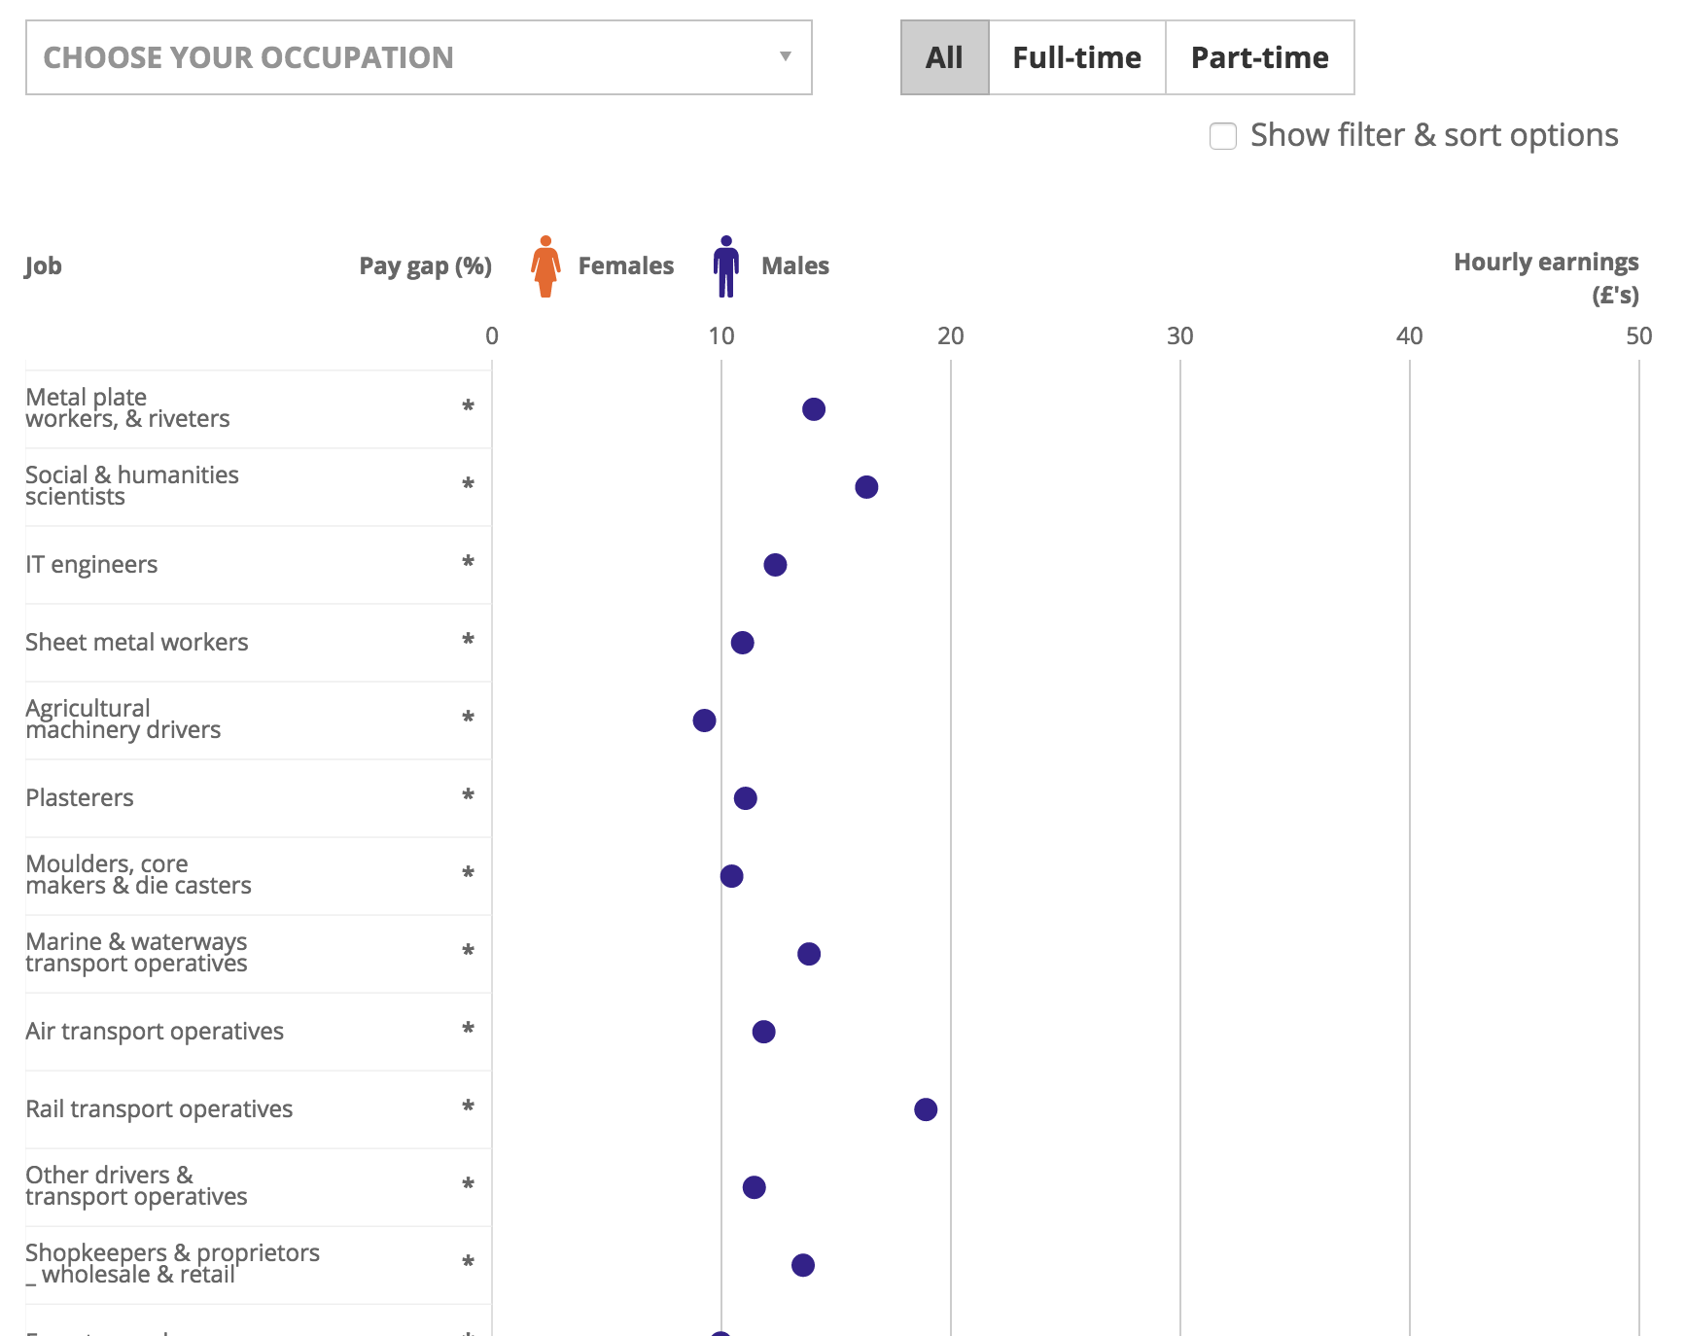Switch to the Full-time tab
The height and width of the screenshot is (1336, 1686).
(1076, 57)
